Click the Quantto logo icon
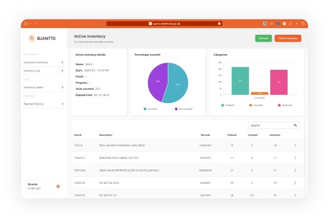329x222 pixels. pos(32,38)
